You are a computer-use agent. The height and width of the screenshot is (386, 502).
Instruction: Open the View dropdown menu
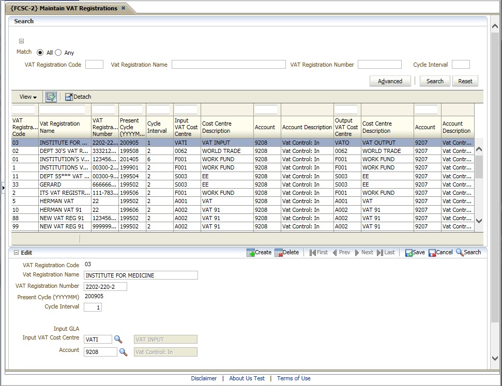(28, 97)
